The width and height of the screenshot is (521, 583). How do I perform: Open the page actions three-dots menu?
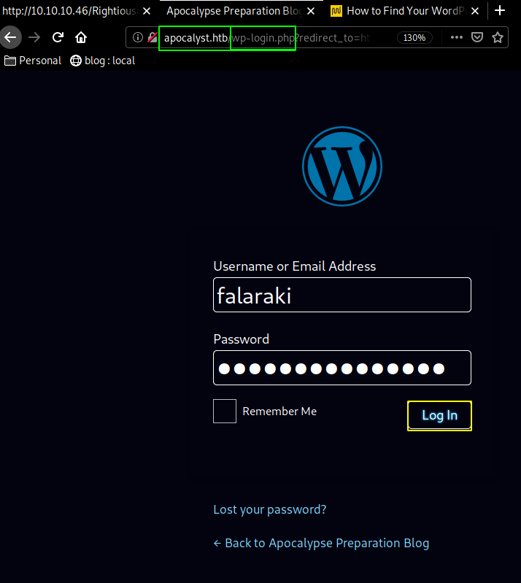(456, 37)
